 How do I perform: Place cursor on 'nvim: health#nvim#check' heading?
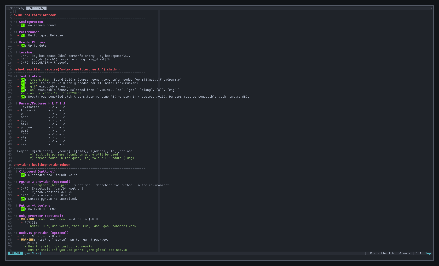(35, 15)
